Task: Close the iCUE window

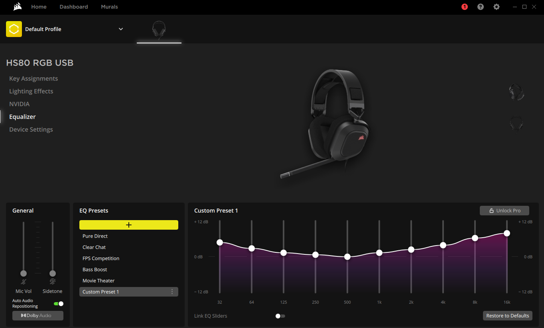Action: click(x=534, y=7)
